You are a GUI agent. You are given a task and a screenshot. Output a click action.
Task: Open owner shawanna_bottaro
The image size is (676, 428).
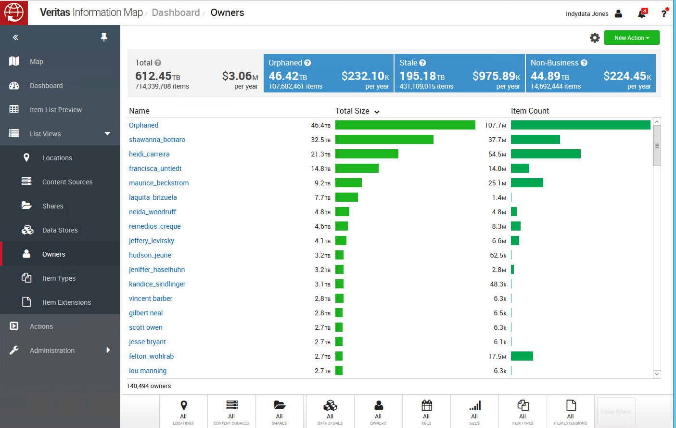coord(157,140)
